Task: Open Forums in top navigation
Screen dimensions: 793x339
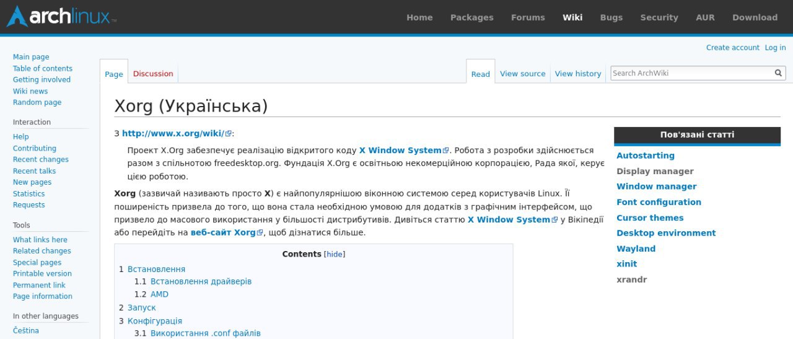Action: tap(528, 17)
